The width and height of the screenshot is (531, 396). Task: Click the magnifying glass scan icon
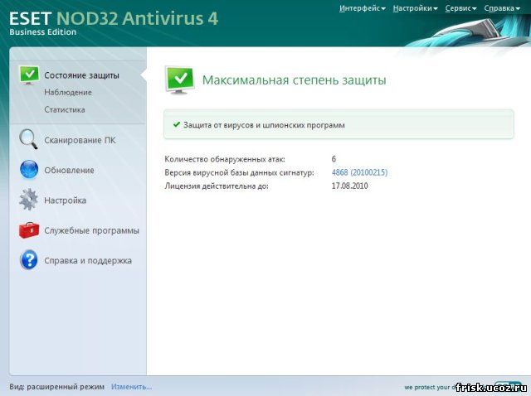click(x=28, y=139)
